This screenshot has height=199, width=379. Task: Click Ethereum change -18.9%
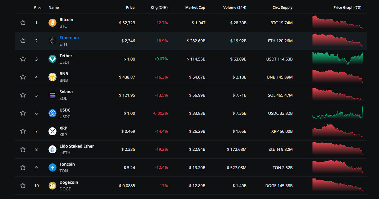[161, 41]
